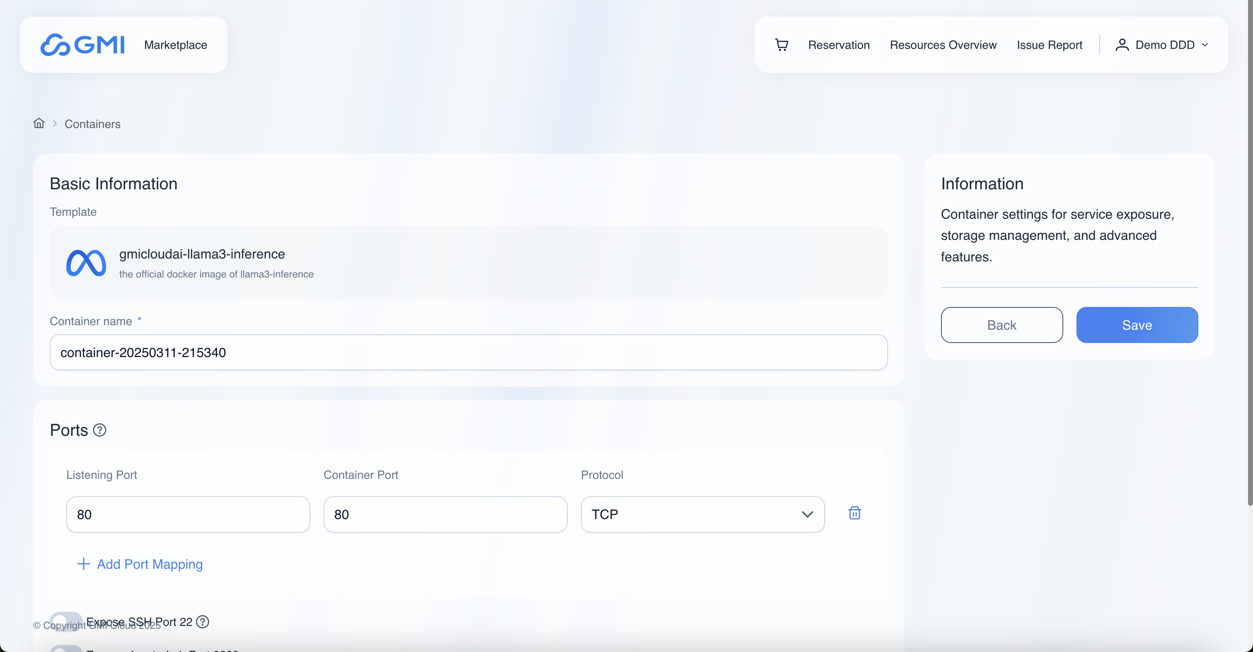
Task: Expand the Demo DDD account menu
Action: tap(1161, 45)
